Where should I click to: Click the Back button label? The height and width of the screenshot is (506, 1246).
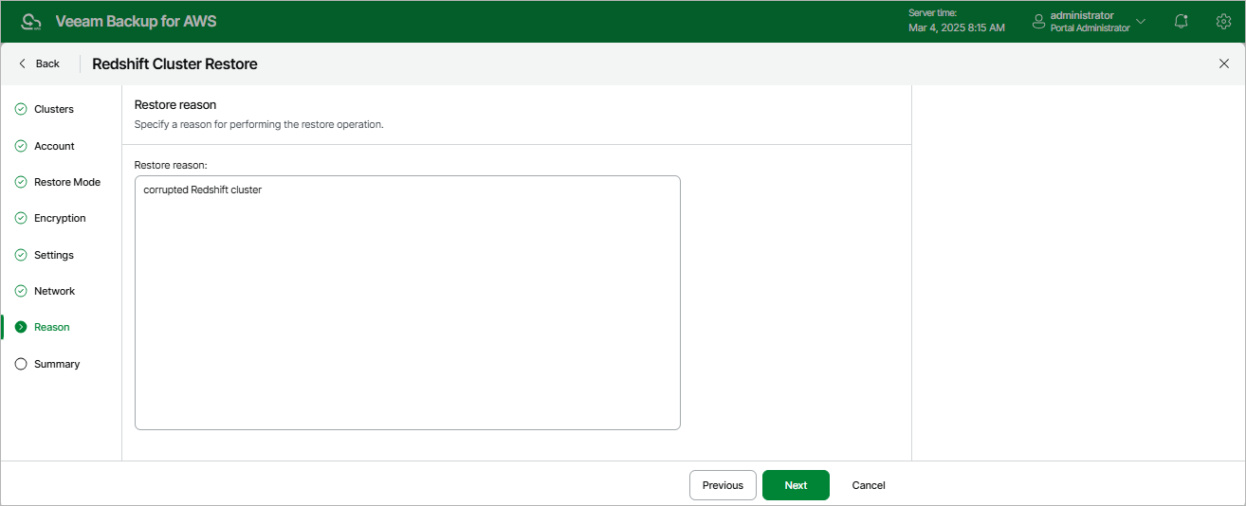click(x=47, y=63)
